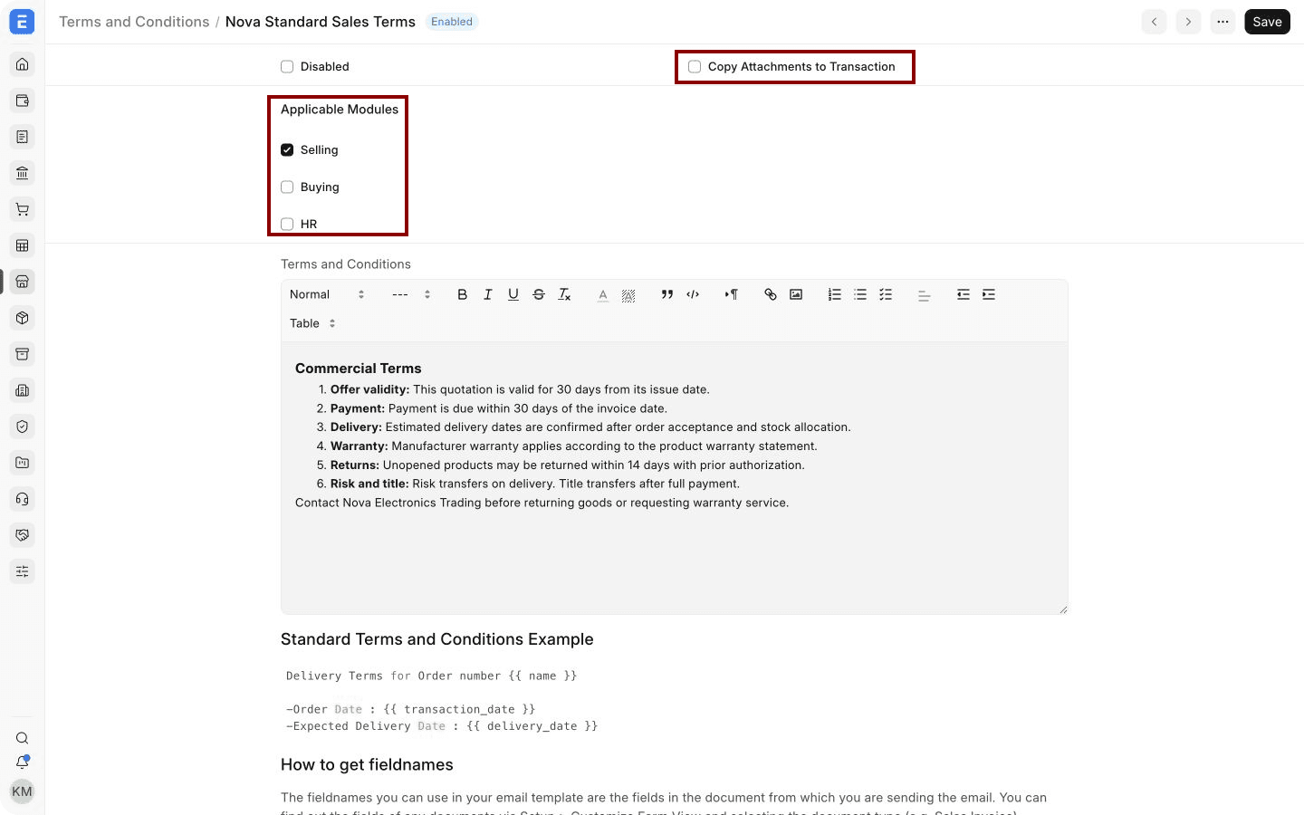The width and height of the screenshot is (1304, 815).
Task: Insert a blockquote using the quote icon
Action: coord(667,294)
